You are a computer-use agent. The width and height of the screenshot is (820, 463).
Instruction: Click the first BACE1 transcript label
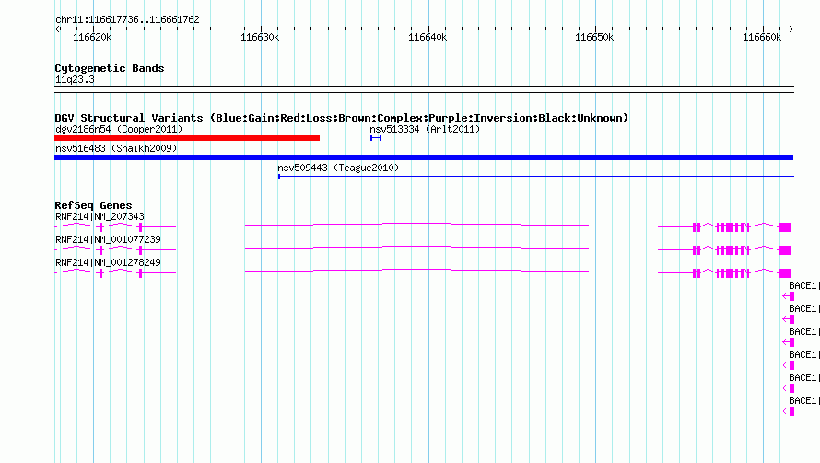coord(803,285)
